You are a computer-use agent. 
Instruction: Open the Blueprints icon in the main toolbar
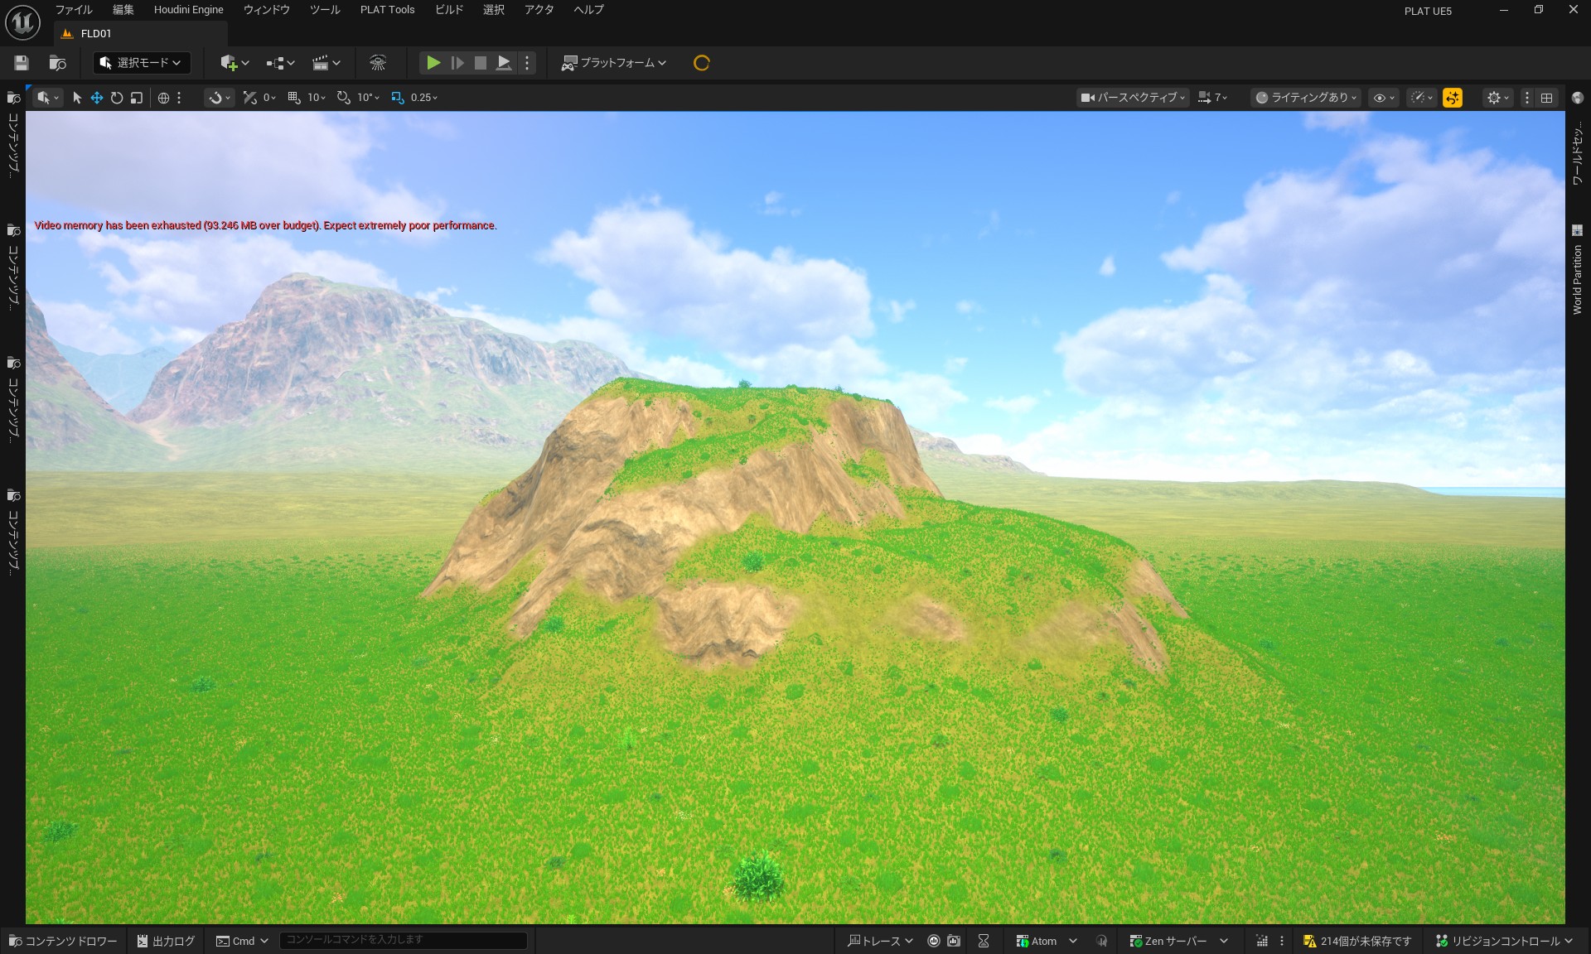(275, 62)
